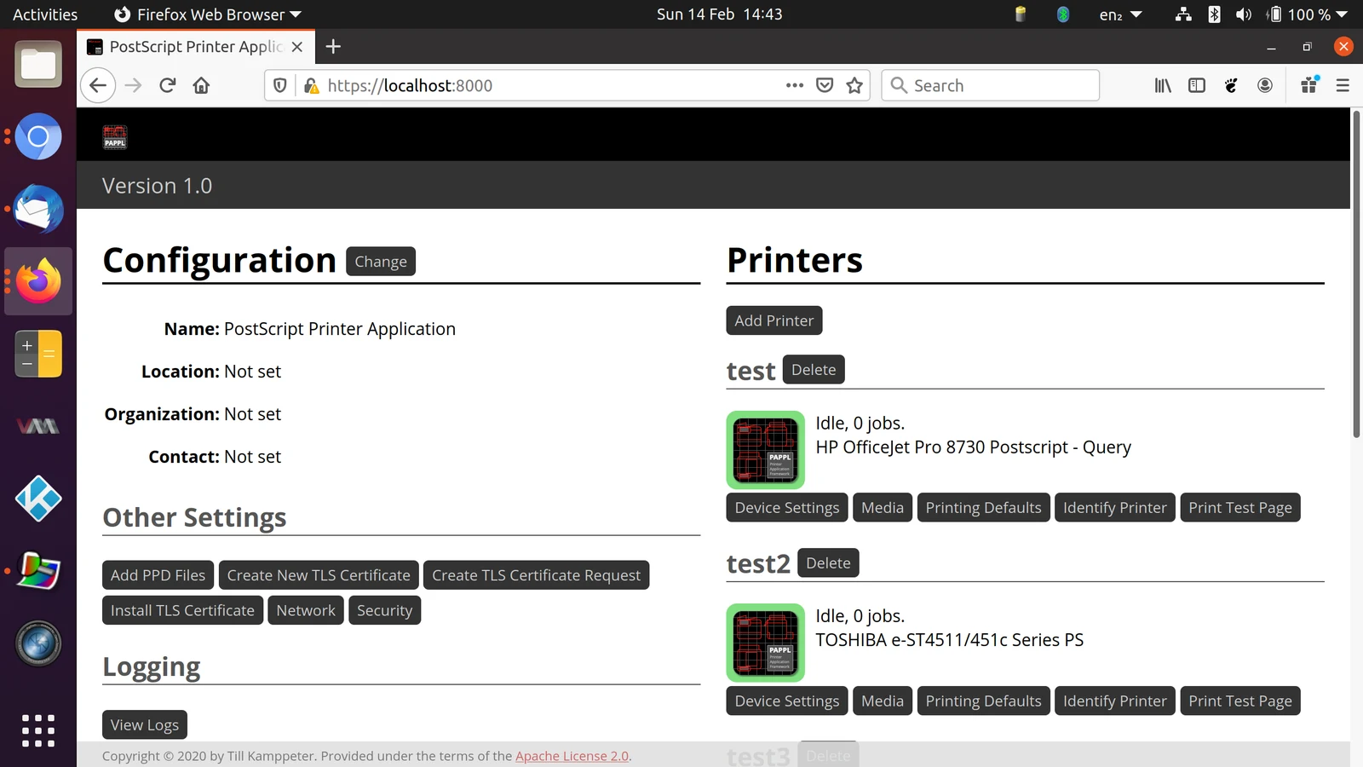Click the Change configuration button
The width and height of the screenshot is (1363, 767).
(x=381, y=262)
